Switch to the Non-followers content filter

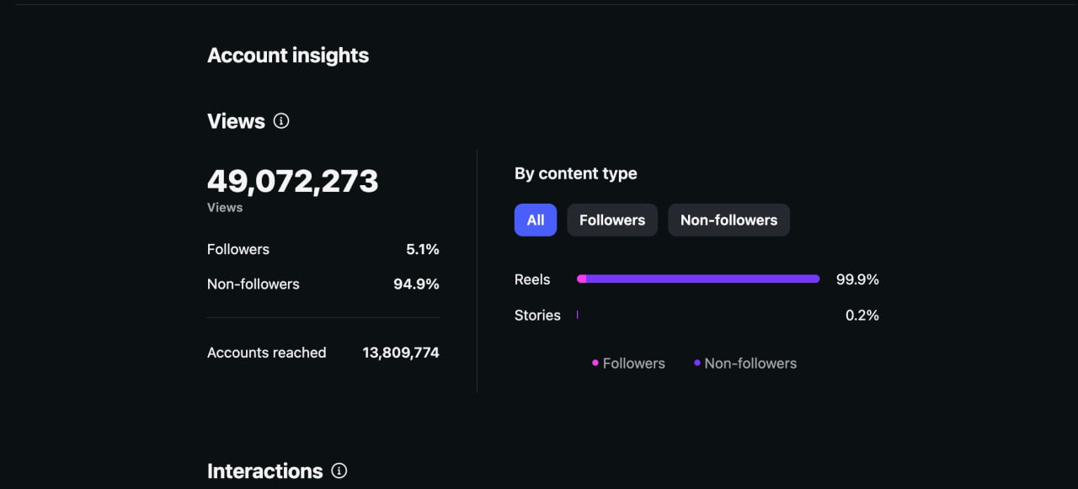pos(728,220)
